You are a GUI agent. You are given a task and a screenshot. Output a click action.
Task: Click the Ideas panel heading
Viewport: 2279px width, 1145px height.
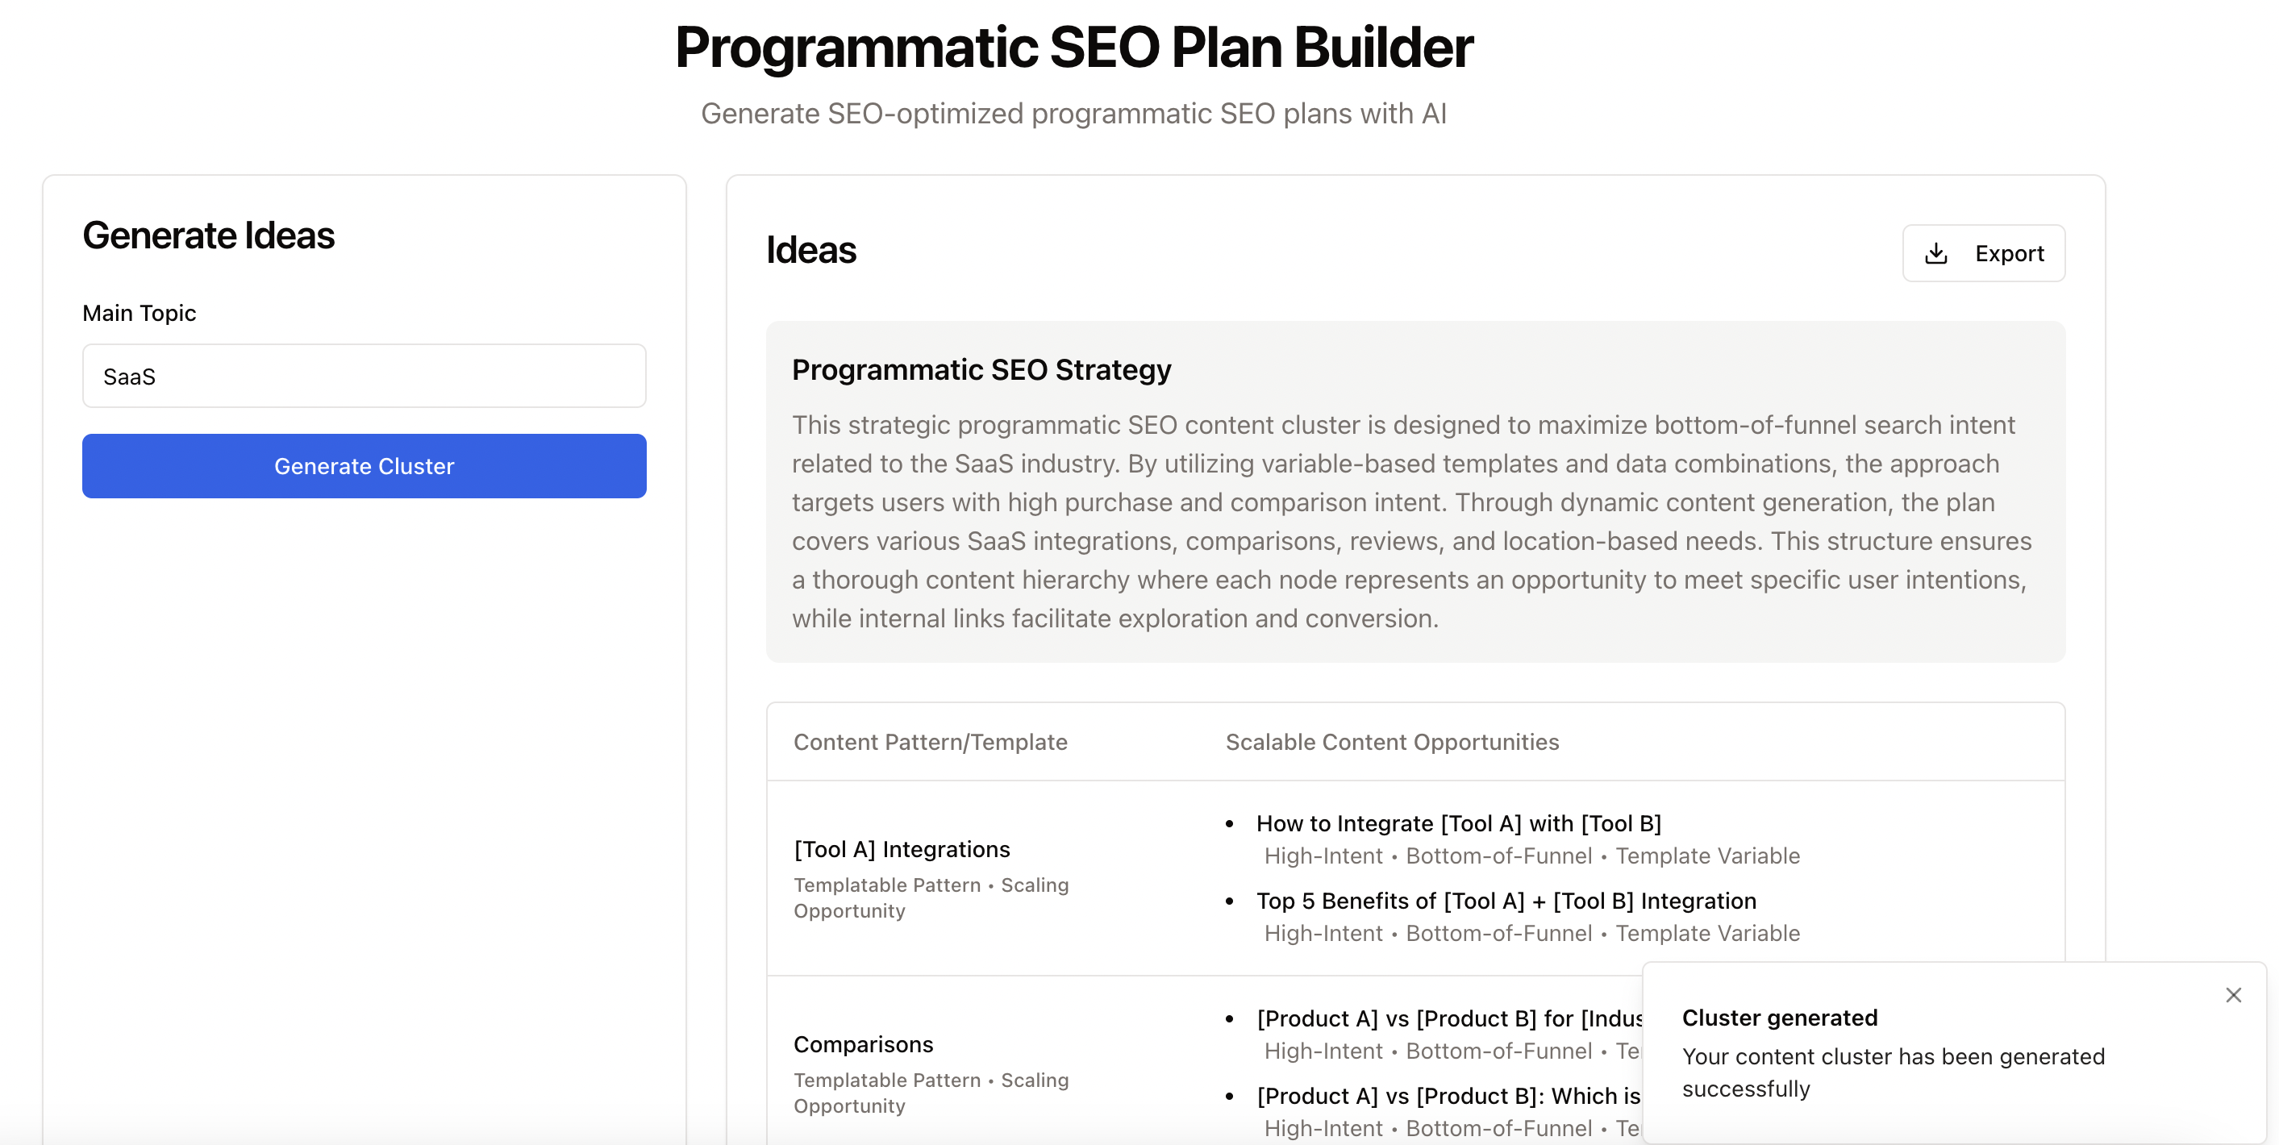click(x=810, y=251)
